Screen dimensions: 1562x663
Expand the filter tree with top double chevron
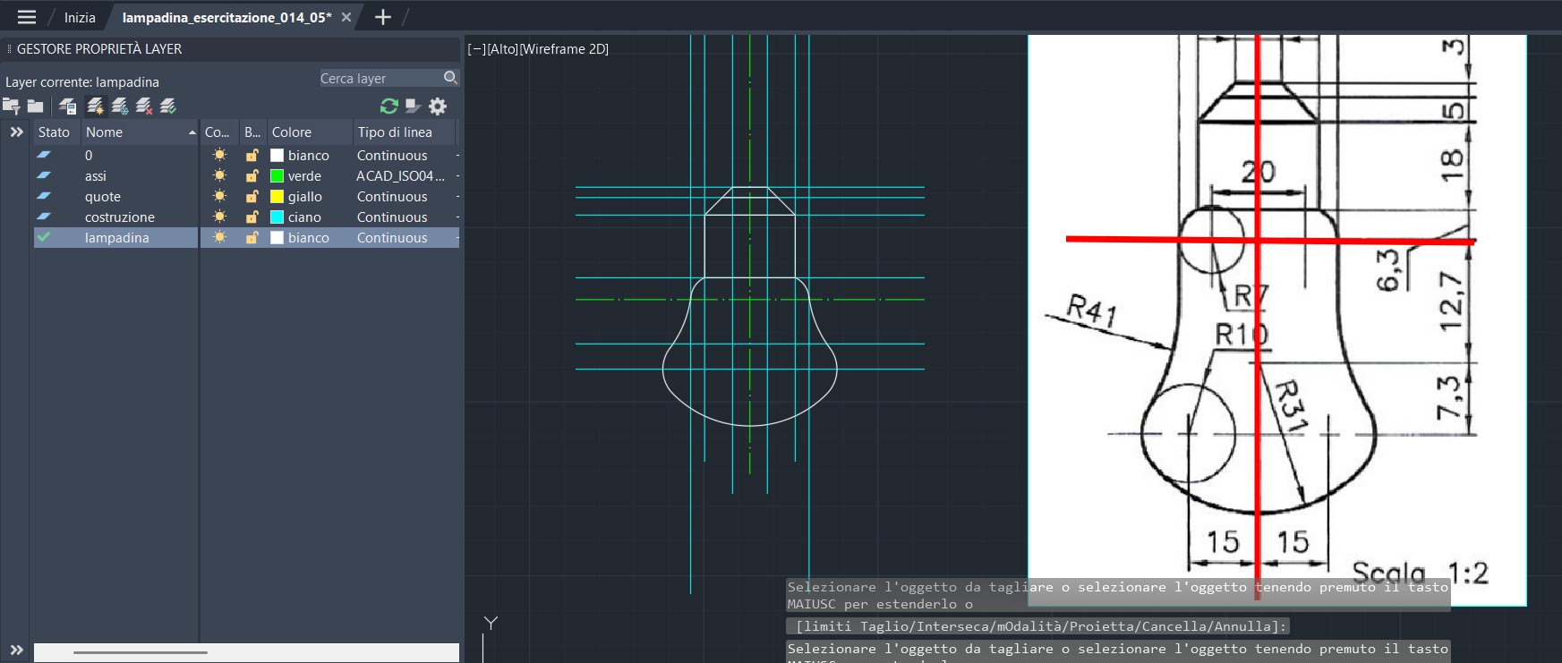tap(16, 132)
